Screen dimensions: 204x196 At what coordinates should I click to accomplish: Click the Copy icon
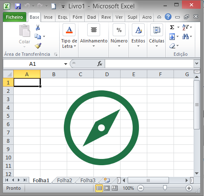pos(38,36)
